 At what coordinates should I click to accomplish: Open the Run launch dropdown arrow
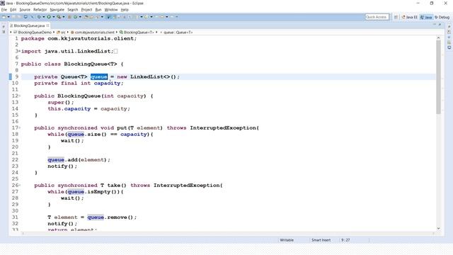(x=54, y=17)
